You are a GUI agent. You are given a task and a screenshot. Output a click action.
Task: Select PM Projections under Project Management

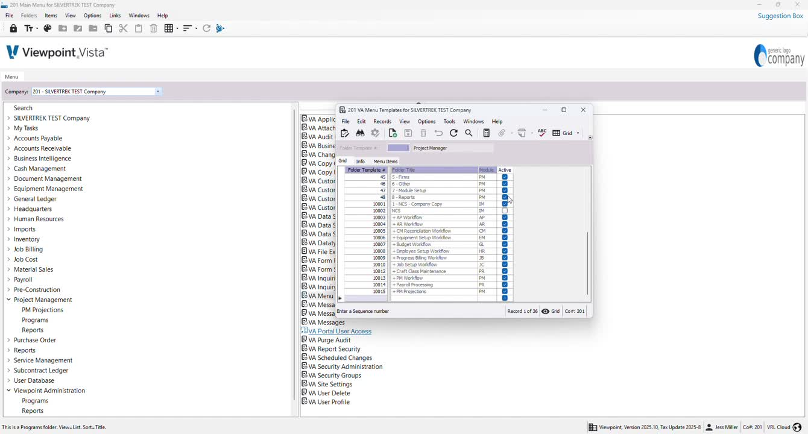tap(42, 310)
